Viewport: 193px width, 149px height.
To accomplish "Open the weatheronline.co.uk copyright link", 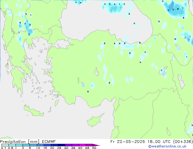I will pos(167,146).
